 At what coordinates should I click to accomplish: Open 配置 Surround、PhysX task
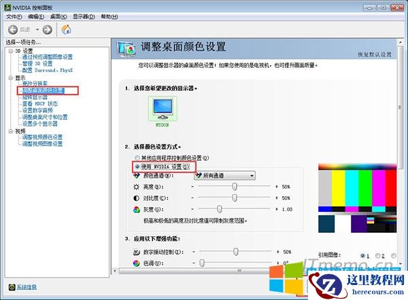pyautogui.click(x=48, y=71)
